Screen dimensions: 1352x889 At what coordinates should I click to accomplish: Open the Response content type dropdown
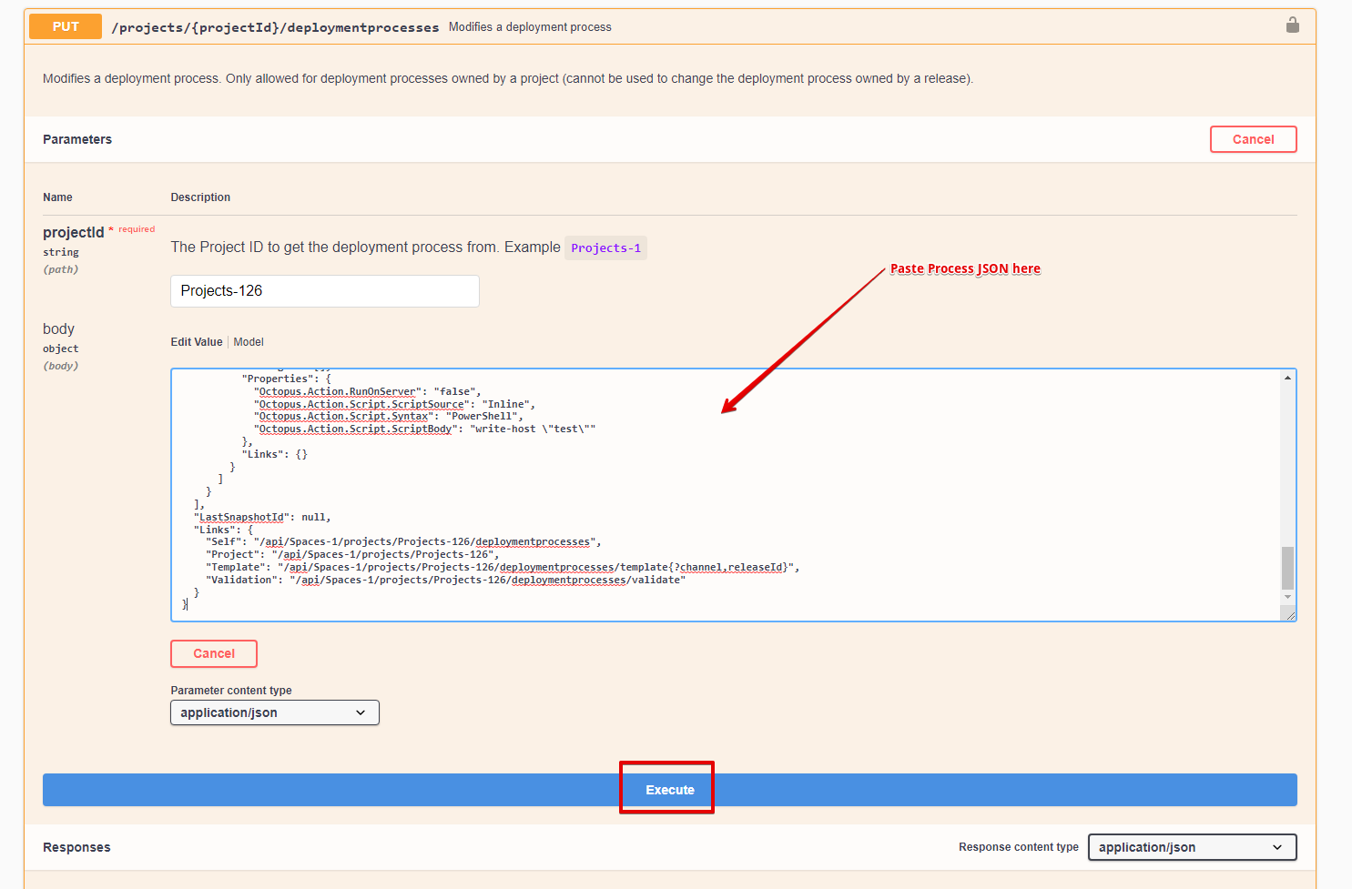pyautogui.click(x=1192, y=847)
